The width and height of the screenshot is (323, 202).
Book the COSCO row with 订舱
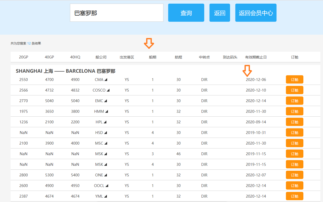pos(295,90)
